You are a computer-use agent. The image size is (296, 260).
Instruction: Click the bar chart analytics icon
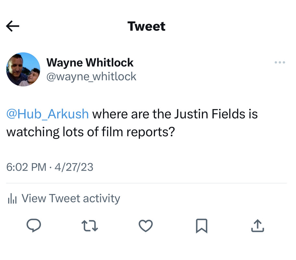(x=12, y=199)
